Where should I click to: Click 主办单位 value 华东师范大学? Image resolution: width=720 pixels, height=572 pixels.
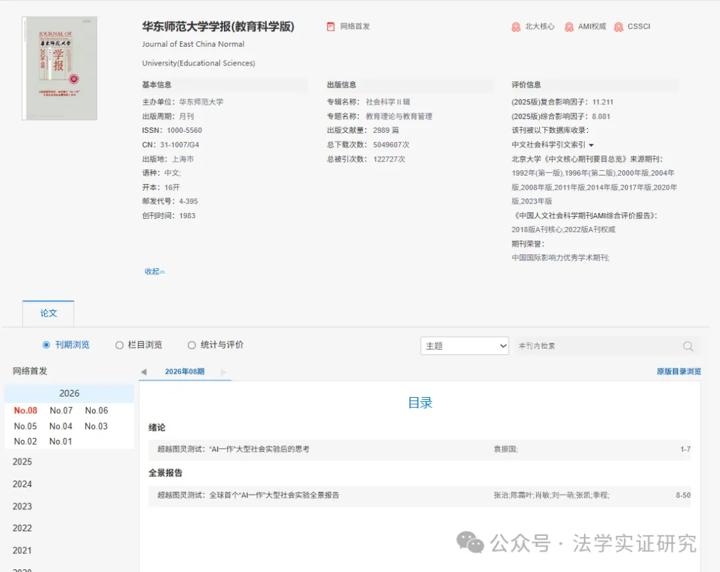201,102
